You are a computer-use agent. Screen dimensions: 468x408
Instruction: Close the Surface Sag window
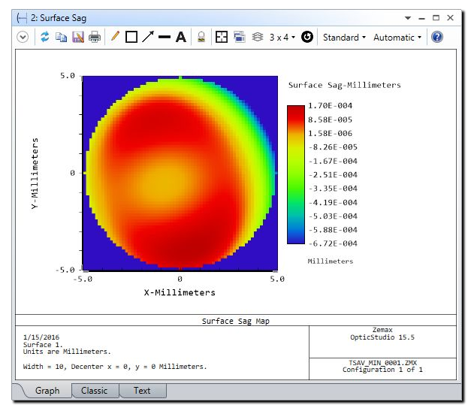point(451,18)
